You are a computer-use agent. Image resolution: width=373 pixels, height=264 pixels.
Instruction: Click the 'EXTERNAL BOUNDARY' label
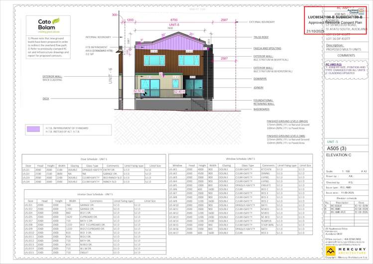coord(261,22)
